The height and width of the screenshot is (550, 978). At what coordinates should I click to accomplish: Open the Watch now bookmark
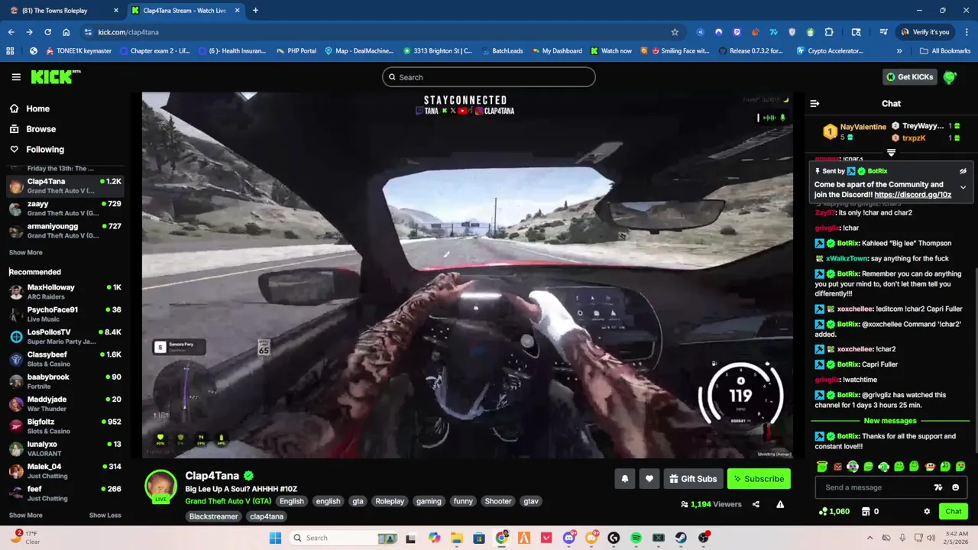(x=611, y=51)
